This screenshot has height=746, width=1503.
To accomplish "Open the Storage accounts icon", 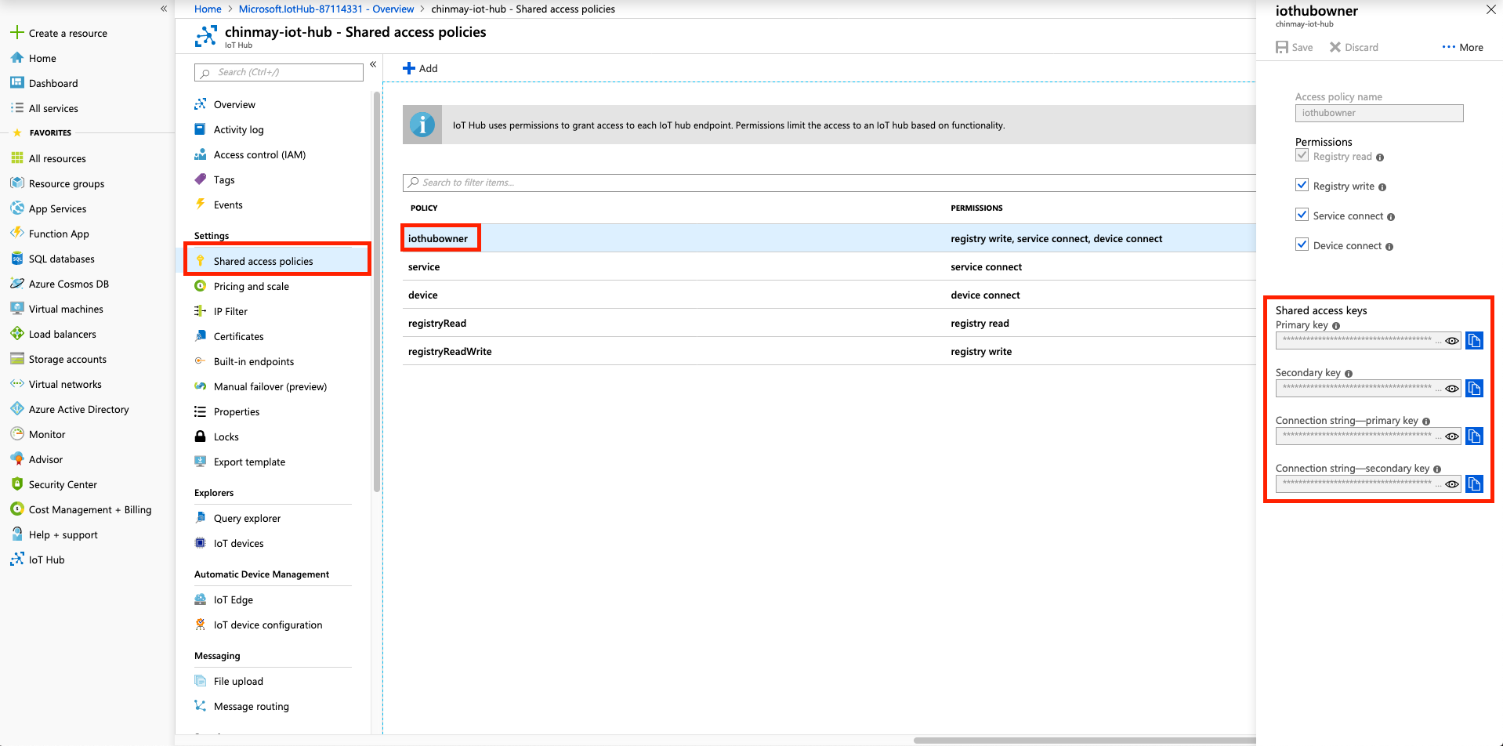I will click(x=17, y=359).
